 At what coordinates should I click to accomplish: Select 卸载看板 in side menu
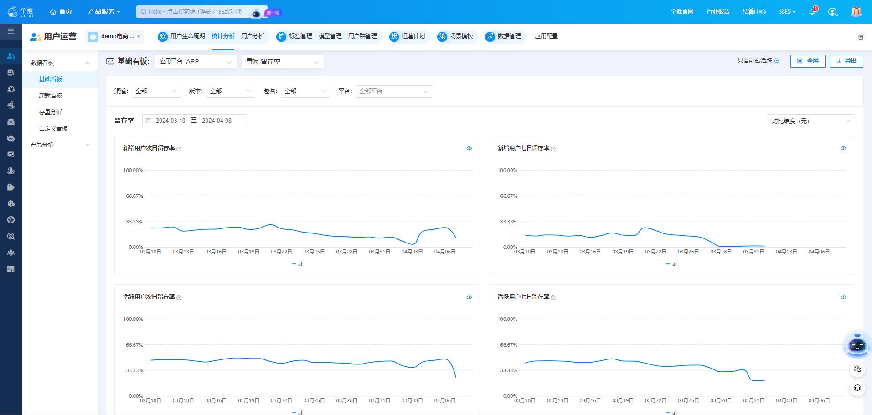tap(60, 96)
